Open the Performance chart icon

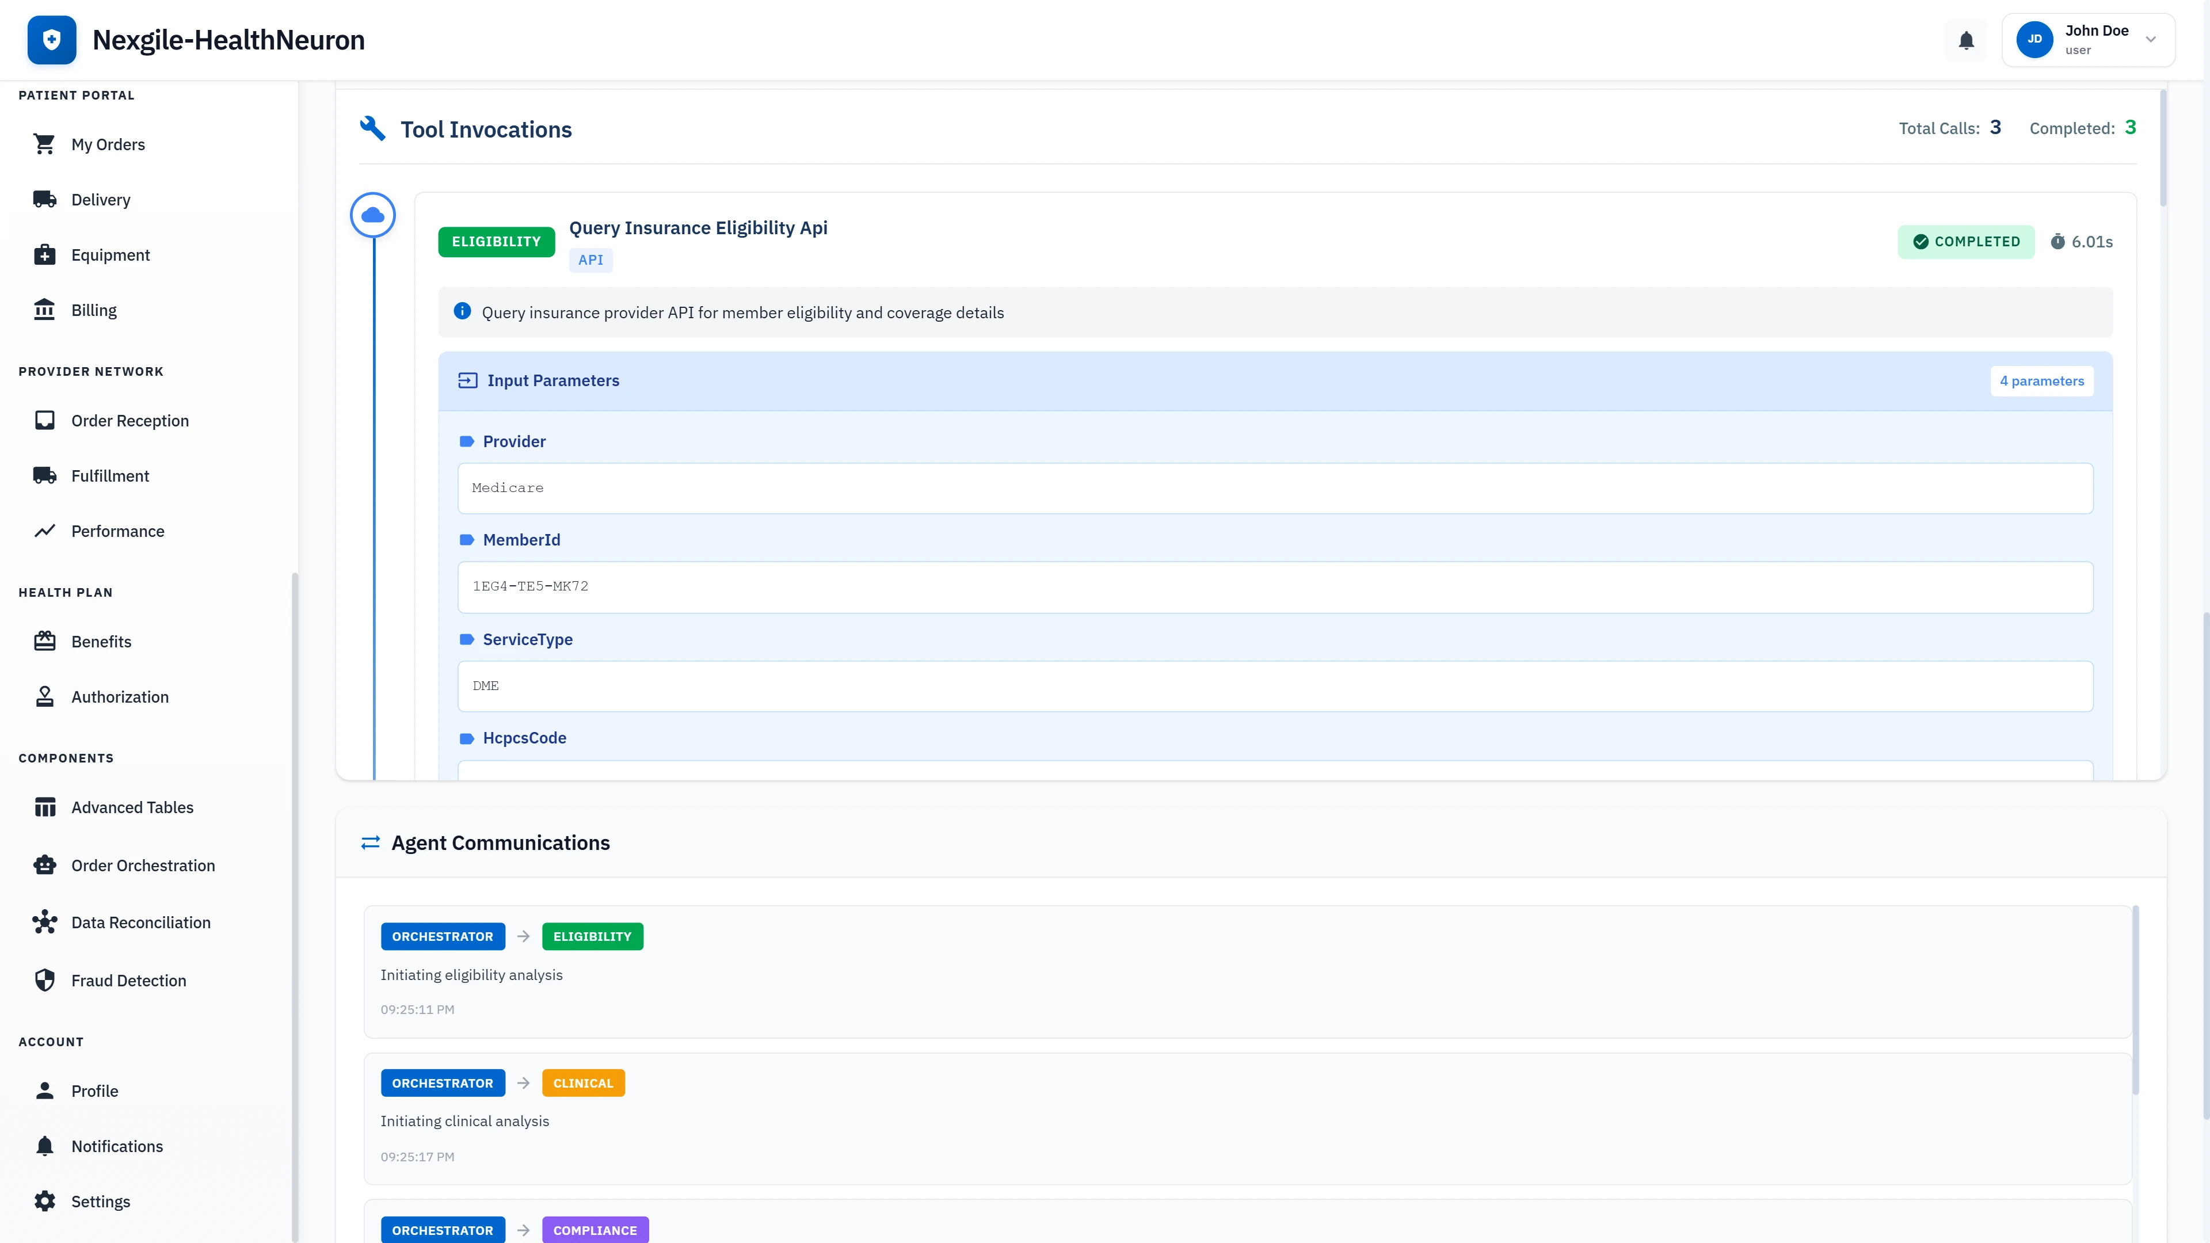click(x=45, y=531)
